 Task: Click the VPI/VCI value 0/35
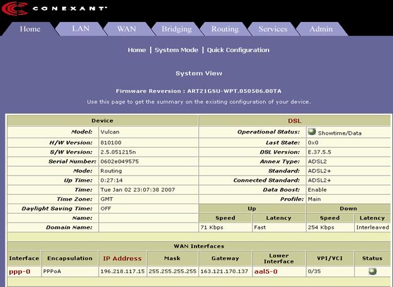pyautogui.click(x=315, y=271)
